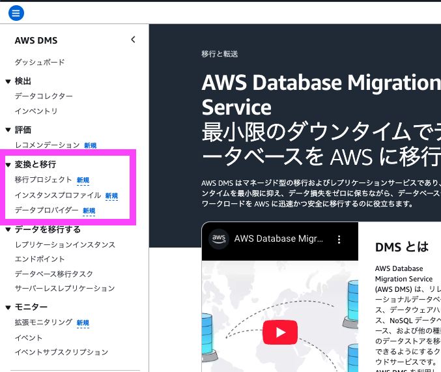Open データプロバイダー
The height and width of the screenshot is (372, 441).
pyautogui.click(x=46, y=210)
